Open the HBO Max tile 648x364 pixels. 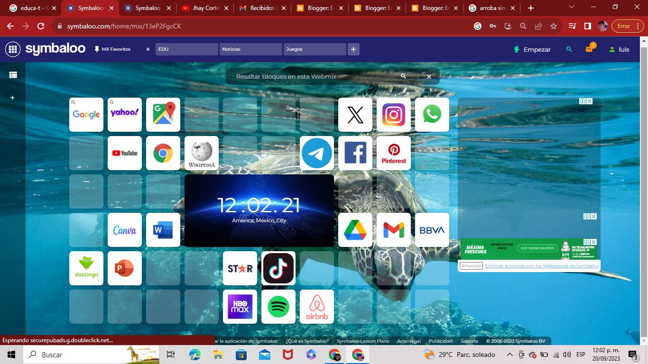pos(240,307)
